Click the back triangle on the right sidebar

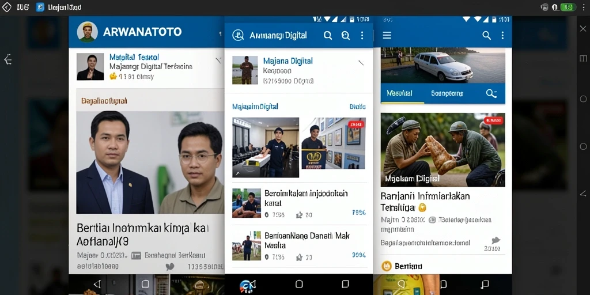[x=583, y=194]
